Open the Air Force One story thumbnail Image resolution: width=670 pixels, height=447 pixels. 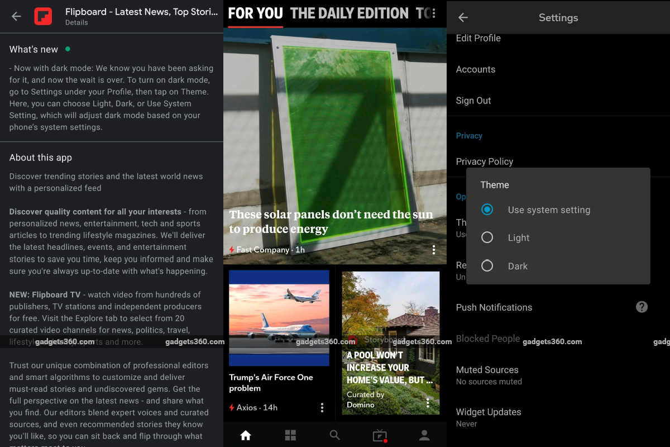click(279, 317)
